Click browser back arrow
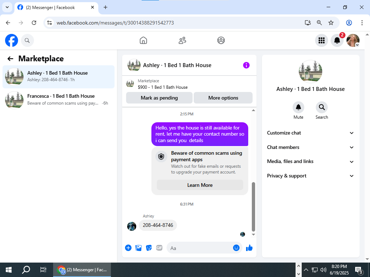370x277 pixels. (8, 23)
